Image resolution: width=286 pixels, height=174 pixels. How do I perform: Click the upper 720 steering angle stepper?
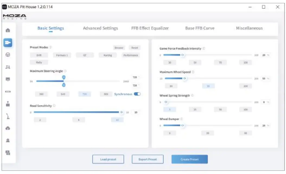tap(136, 77)
